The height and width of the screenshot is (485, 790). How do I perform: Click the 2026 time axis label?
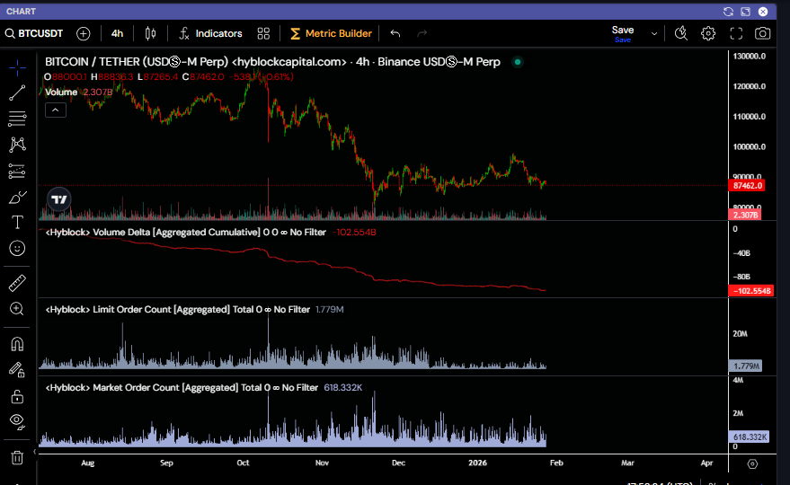(477, 463)
